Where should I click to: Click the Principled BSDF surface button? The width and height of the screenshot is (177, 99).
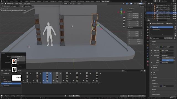click(167, 47)
